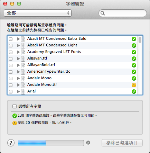Open the 全部 filter popup menu
The width and height of the screenshot is (150, 153).
[x=38, y=13]
